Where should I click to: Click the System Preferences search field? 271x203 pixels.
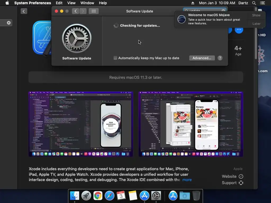205,11
